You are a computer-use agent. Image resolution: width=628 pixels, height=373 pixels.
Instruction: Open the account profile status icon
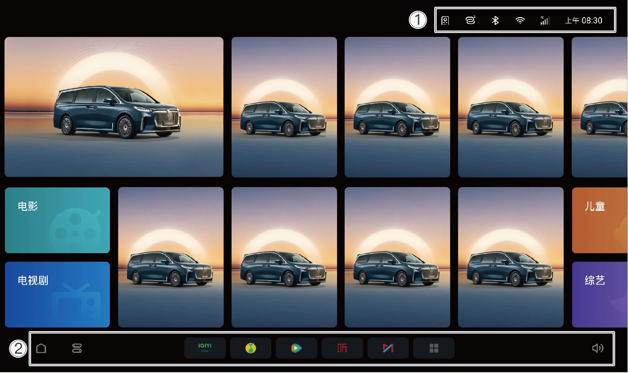pyautogui.click(x=445, y=20)
